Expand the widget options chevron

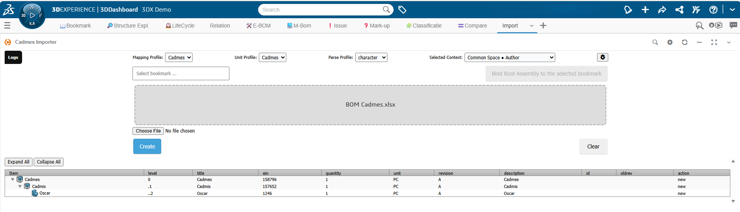point(729,42)
